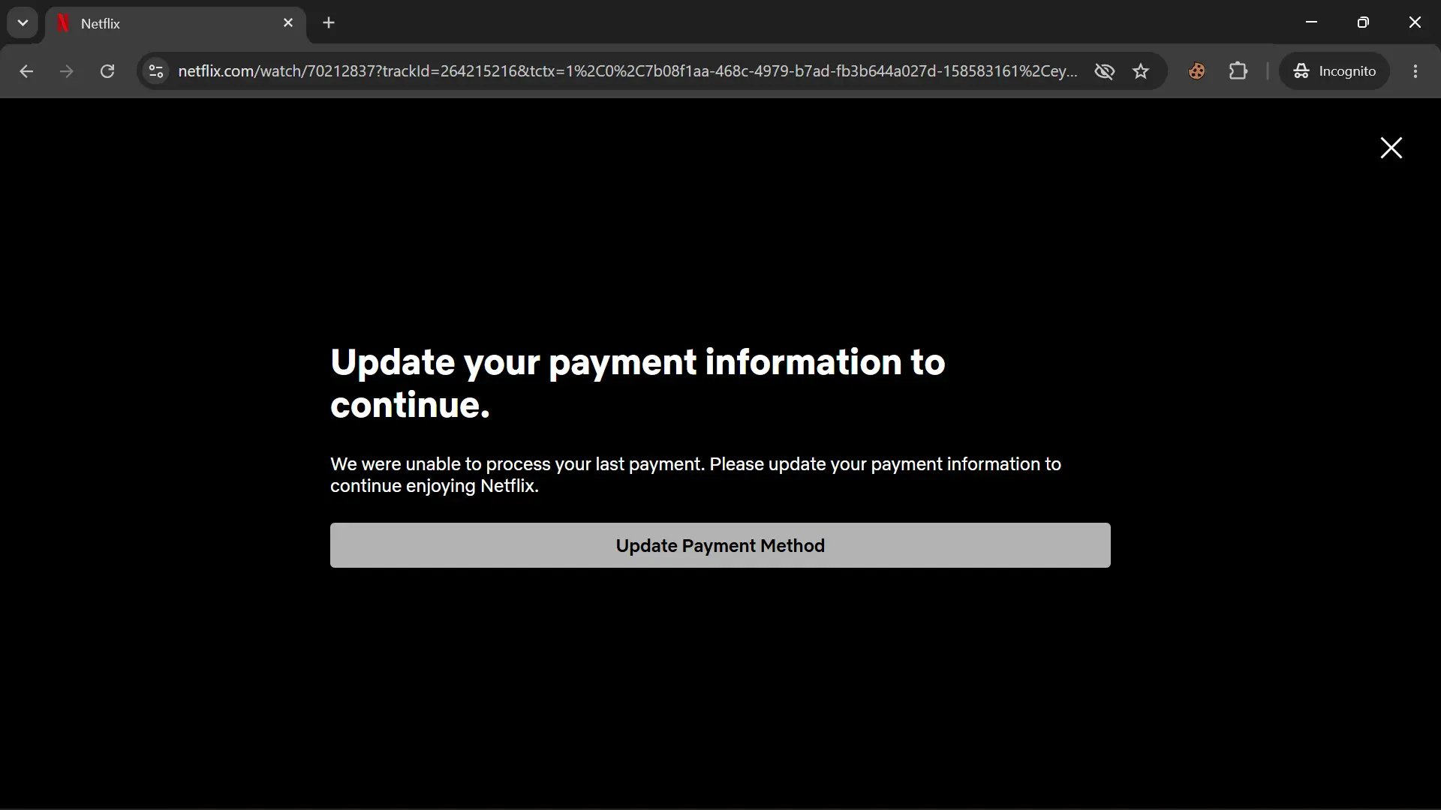Viewport: 1441px width, 810px height.
Task: Minimize the Chrome window
Action: tap(1311, 22)
